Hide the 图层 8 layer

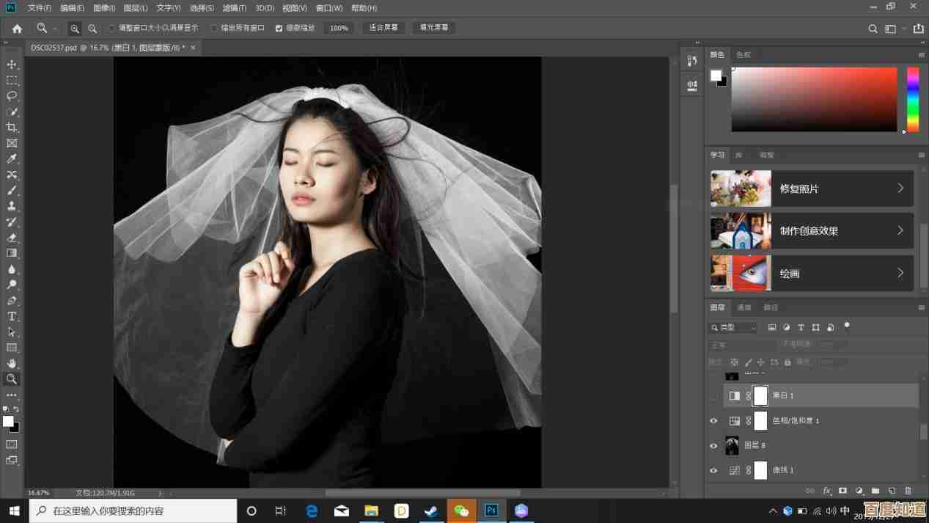point(713,445)
